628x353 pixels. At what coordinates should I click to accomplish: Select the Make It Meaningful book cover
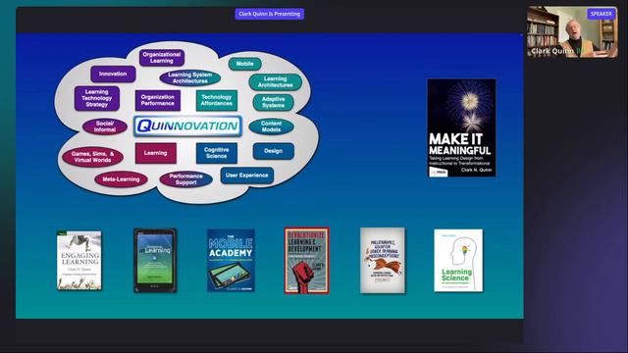pos(461,128)
